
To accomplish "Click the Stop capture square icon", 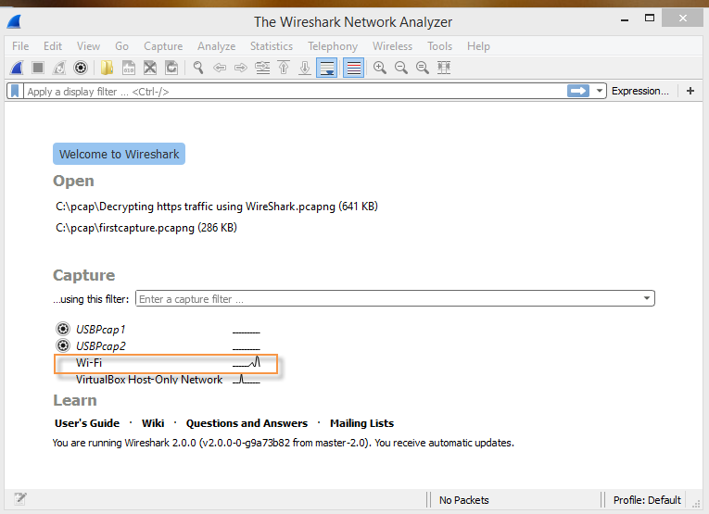I will [38, 68].
